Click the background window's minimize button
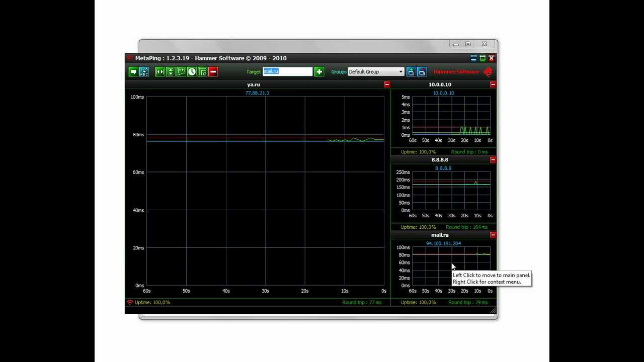 coord(456,44)
